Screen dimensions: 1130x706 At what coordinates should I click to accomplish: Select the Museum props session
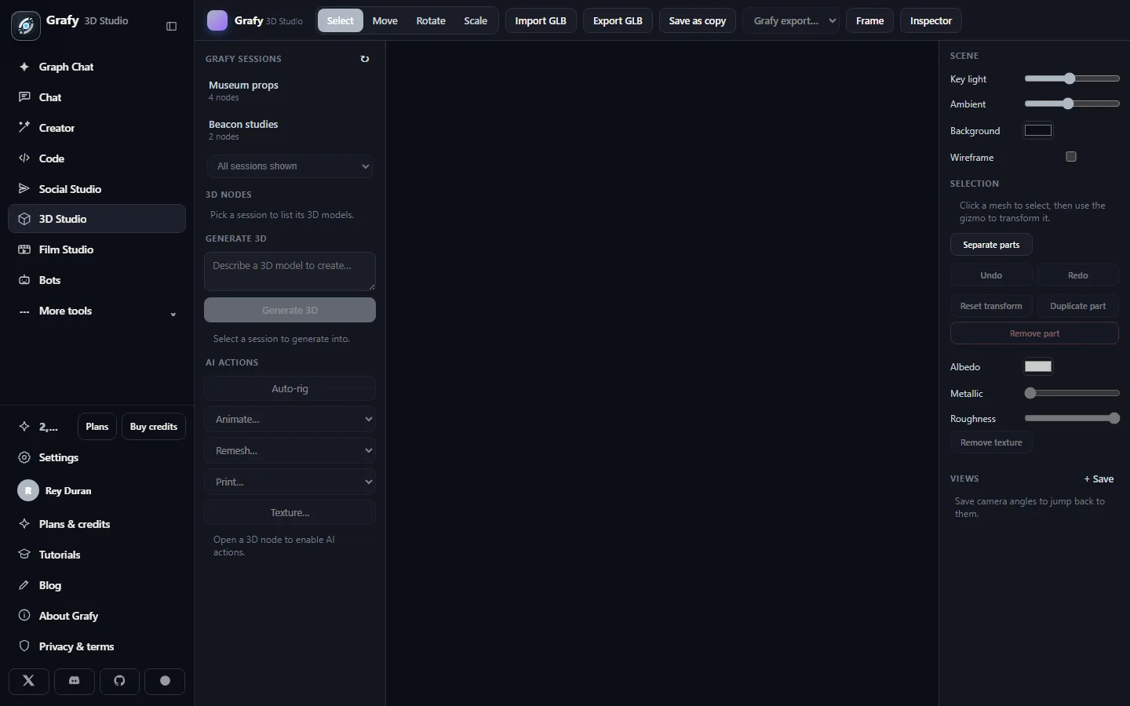(x=290, y=91)
